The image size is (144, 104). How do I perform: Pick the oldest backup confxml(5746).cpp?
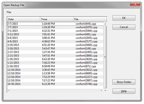click(55, 84)
